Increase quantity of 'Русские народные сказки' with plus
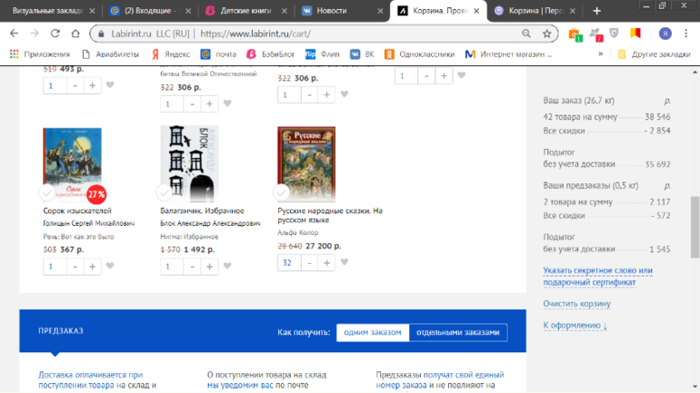Screen dimensions: 700x393 pos(326,263)
